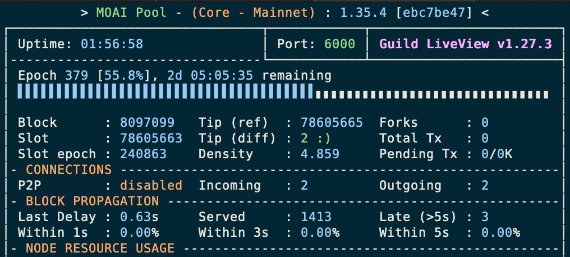Screen dimensions: 570x257
Task: Click the BLOCK PROPAGATION section header
Action: pyautogui.click(x=93, y=201)
